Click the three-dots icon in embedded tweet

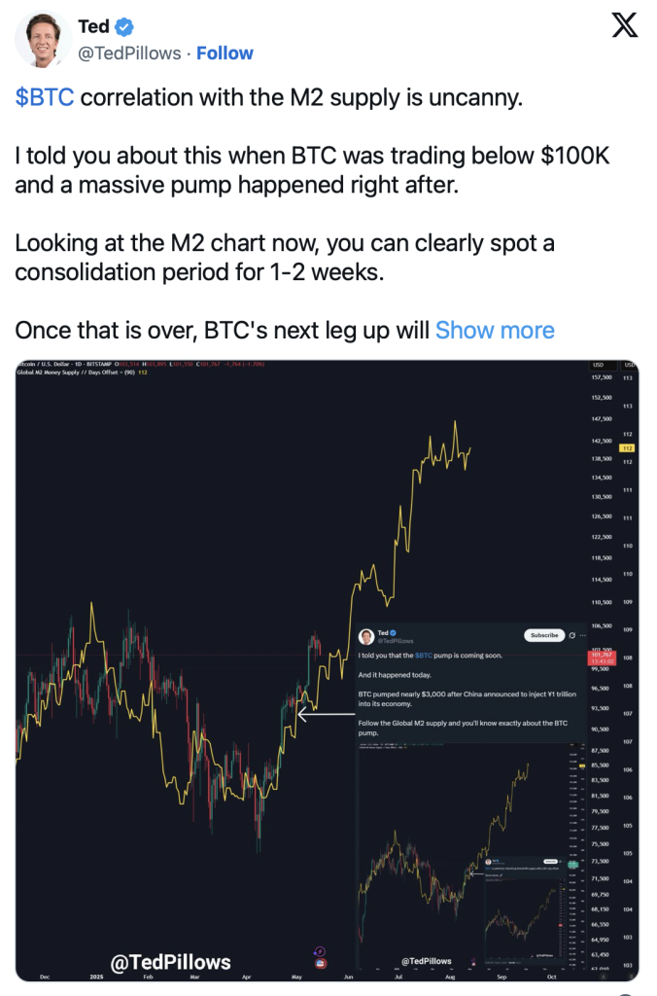[x=583, y=635]
